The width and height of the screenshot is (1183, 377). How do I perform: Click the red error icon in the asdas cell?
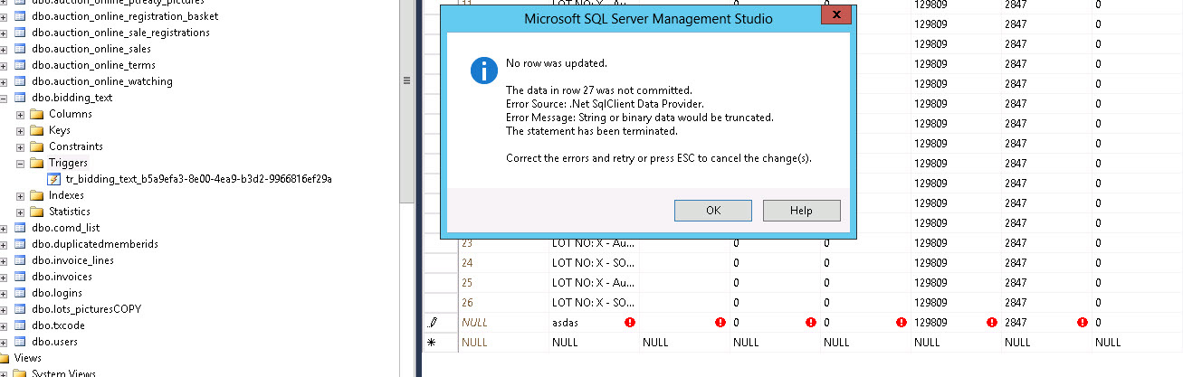point(630,322)
